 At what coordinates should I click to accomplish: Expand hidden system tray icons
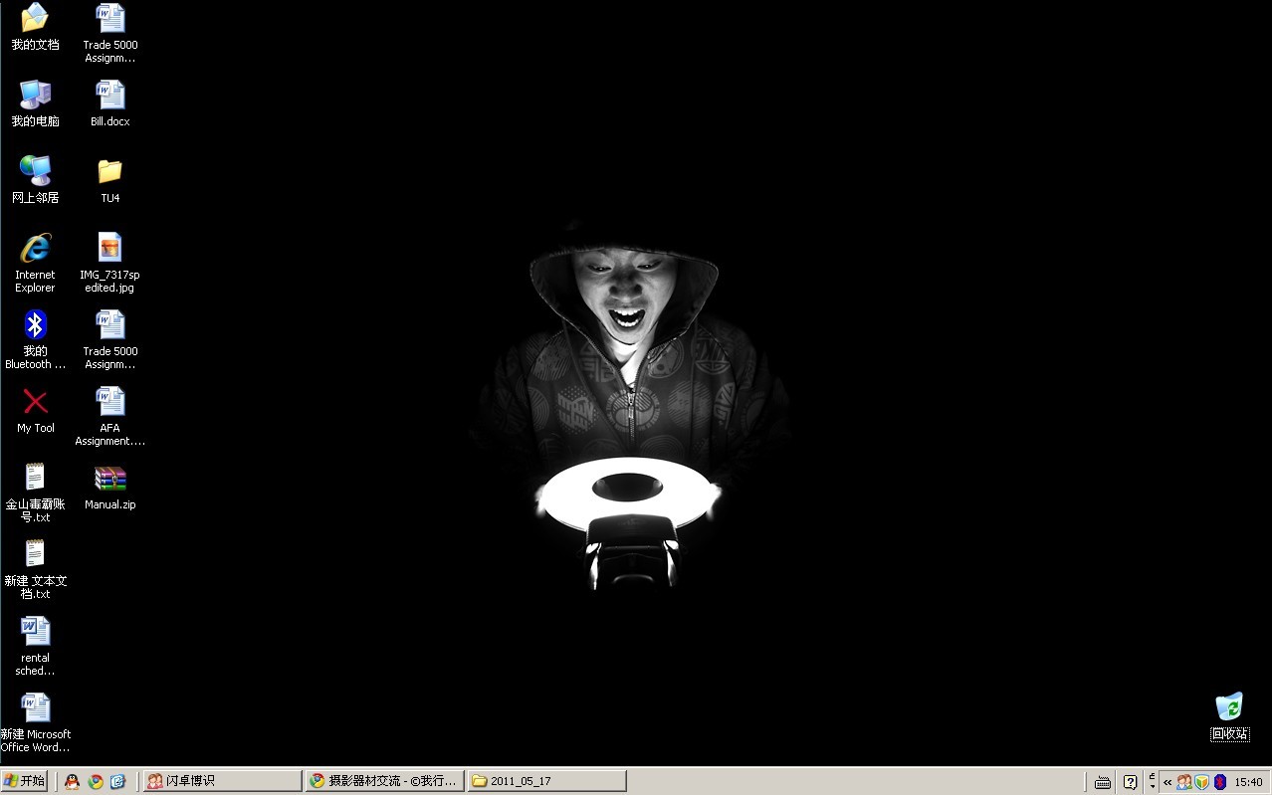pos(1167,782)
